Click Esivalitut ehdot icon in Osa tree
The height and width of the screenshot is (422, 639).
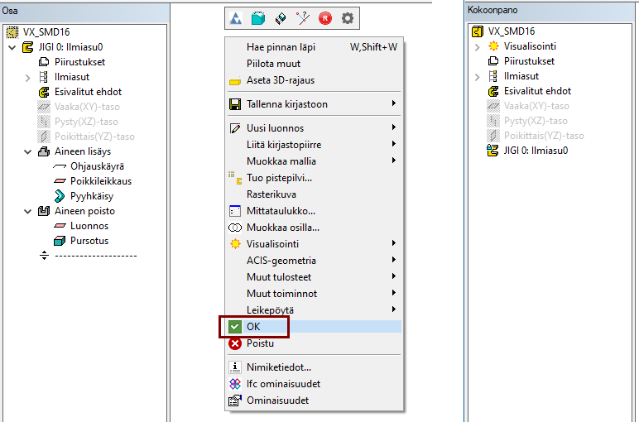coord(44,92)
